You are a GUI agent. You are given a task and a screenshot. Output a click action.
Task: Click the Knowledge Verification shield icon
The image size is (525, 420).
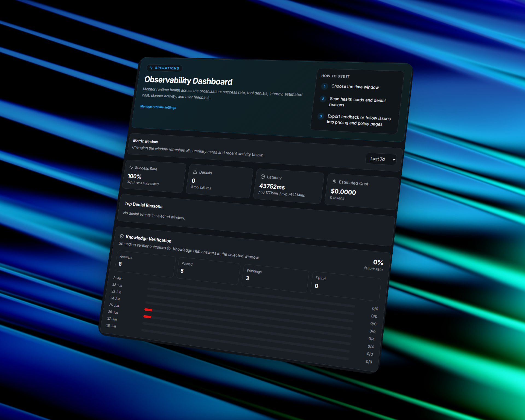(x=122, y=236)
